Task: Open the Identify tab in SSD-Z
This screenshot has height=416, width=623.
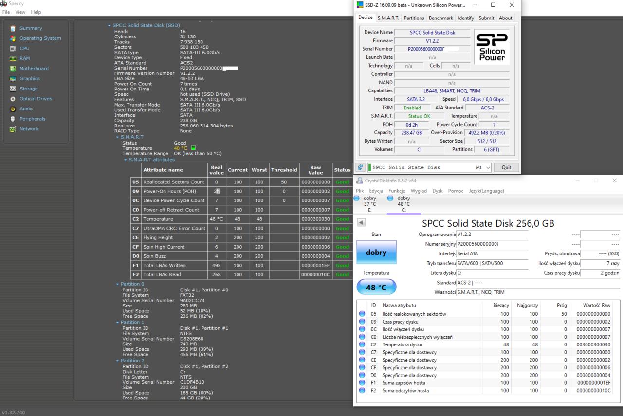Action: (x=466, y=18)
